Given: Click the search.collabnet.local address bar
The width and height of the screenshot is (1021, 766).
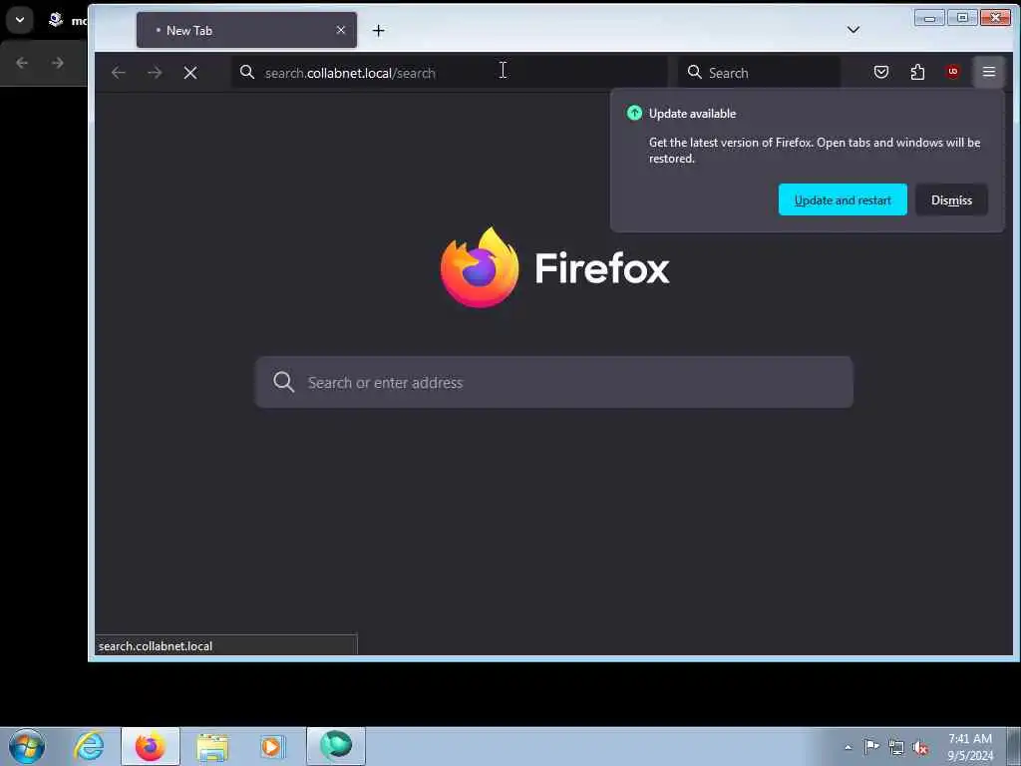Looking at the screenshot, I should [450, 72].
